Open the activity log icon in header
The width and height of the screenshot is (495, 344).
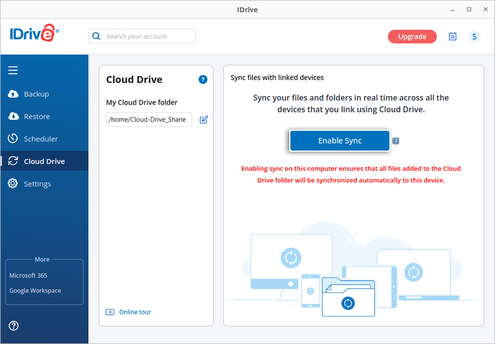point(453,37)
